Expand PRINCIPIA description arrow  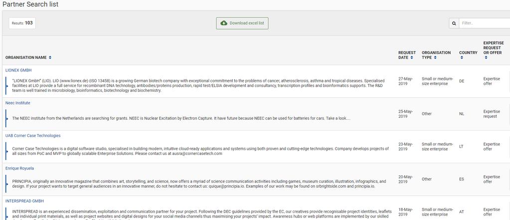[x=7, y=184]
